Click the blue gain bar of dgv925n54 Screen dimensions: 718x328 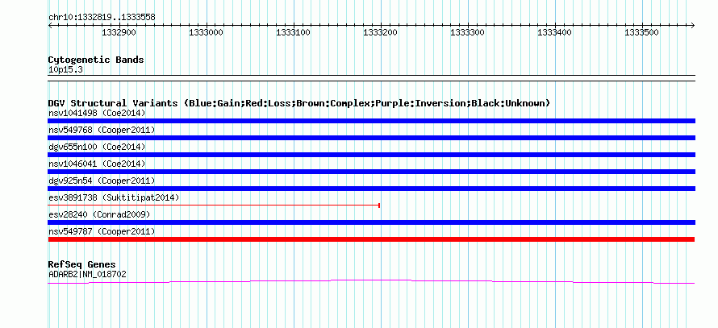tap(371, 189)
